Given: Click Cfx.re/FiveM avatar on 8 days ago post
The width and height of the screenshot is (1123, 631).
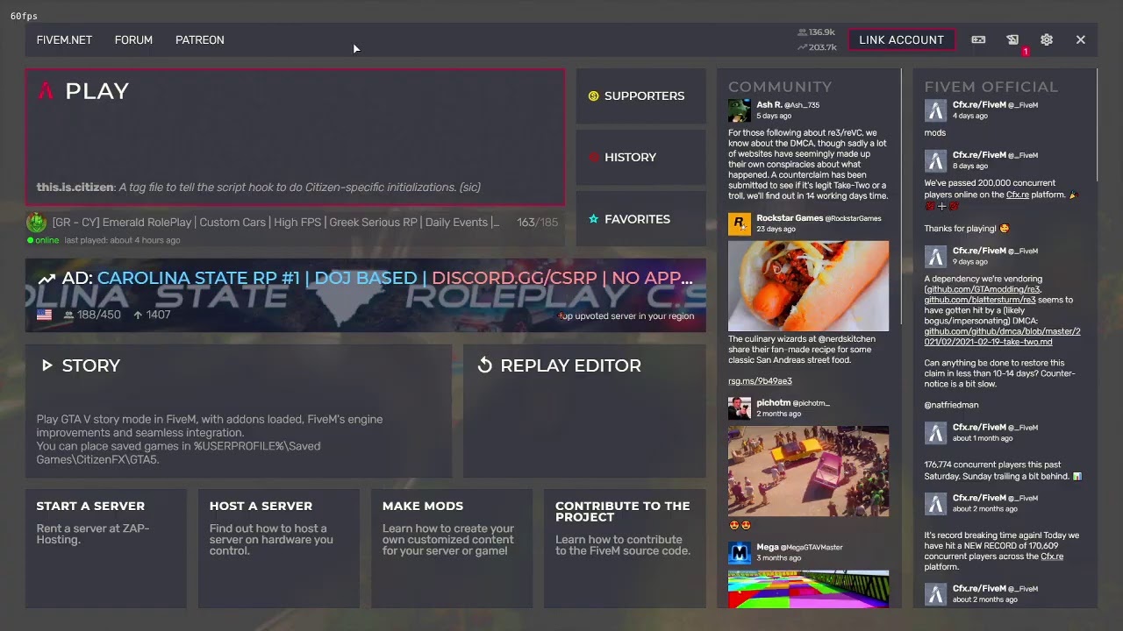Looking at the screenshot, I should pos(935,160).
